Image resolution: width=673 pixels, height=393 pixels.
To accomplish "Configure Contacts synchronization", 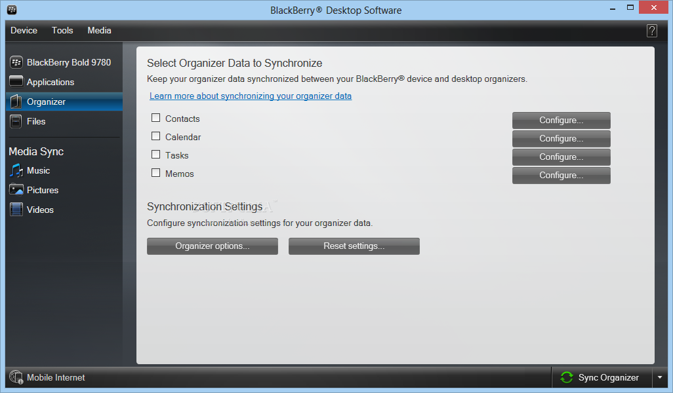I will (x=561, y=121).
